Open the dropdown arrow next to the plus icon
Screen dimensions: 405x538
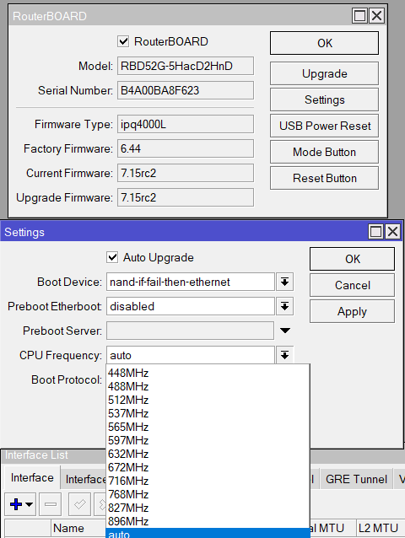click(x=30, y=504)
